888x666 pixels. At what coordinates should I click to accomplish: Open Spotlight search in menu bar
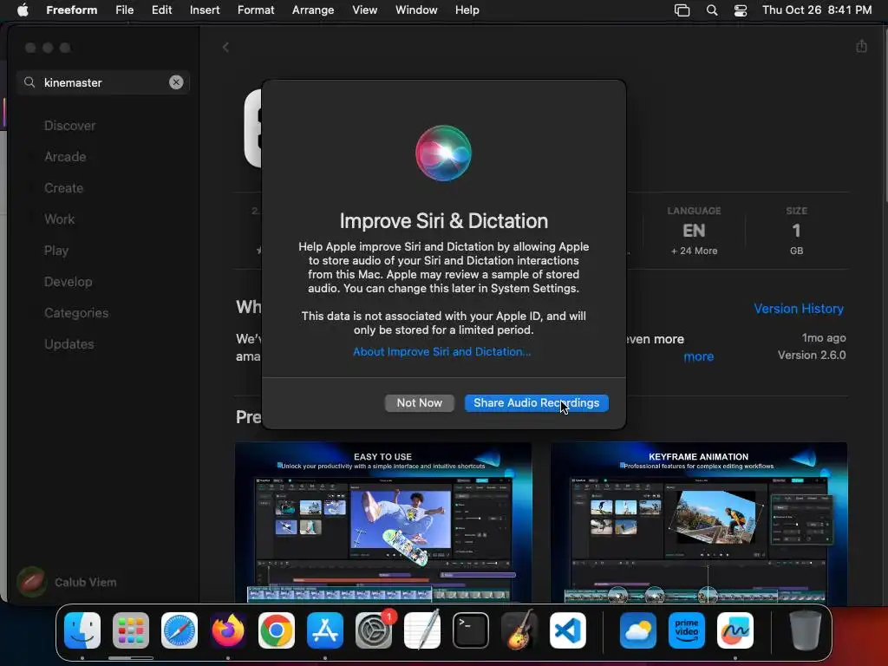(712, 10)
